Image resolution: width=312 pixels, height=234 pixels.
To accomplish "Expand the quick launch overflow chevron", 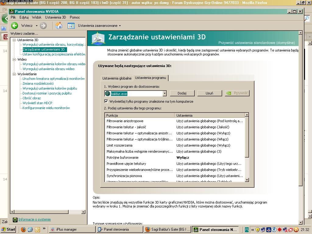I will (x=44, y=228).
